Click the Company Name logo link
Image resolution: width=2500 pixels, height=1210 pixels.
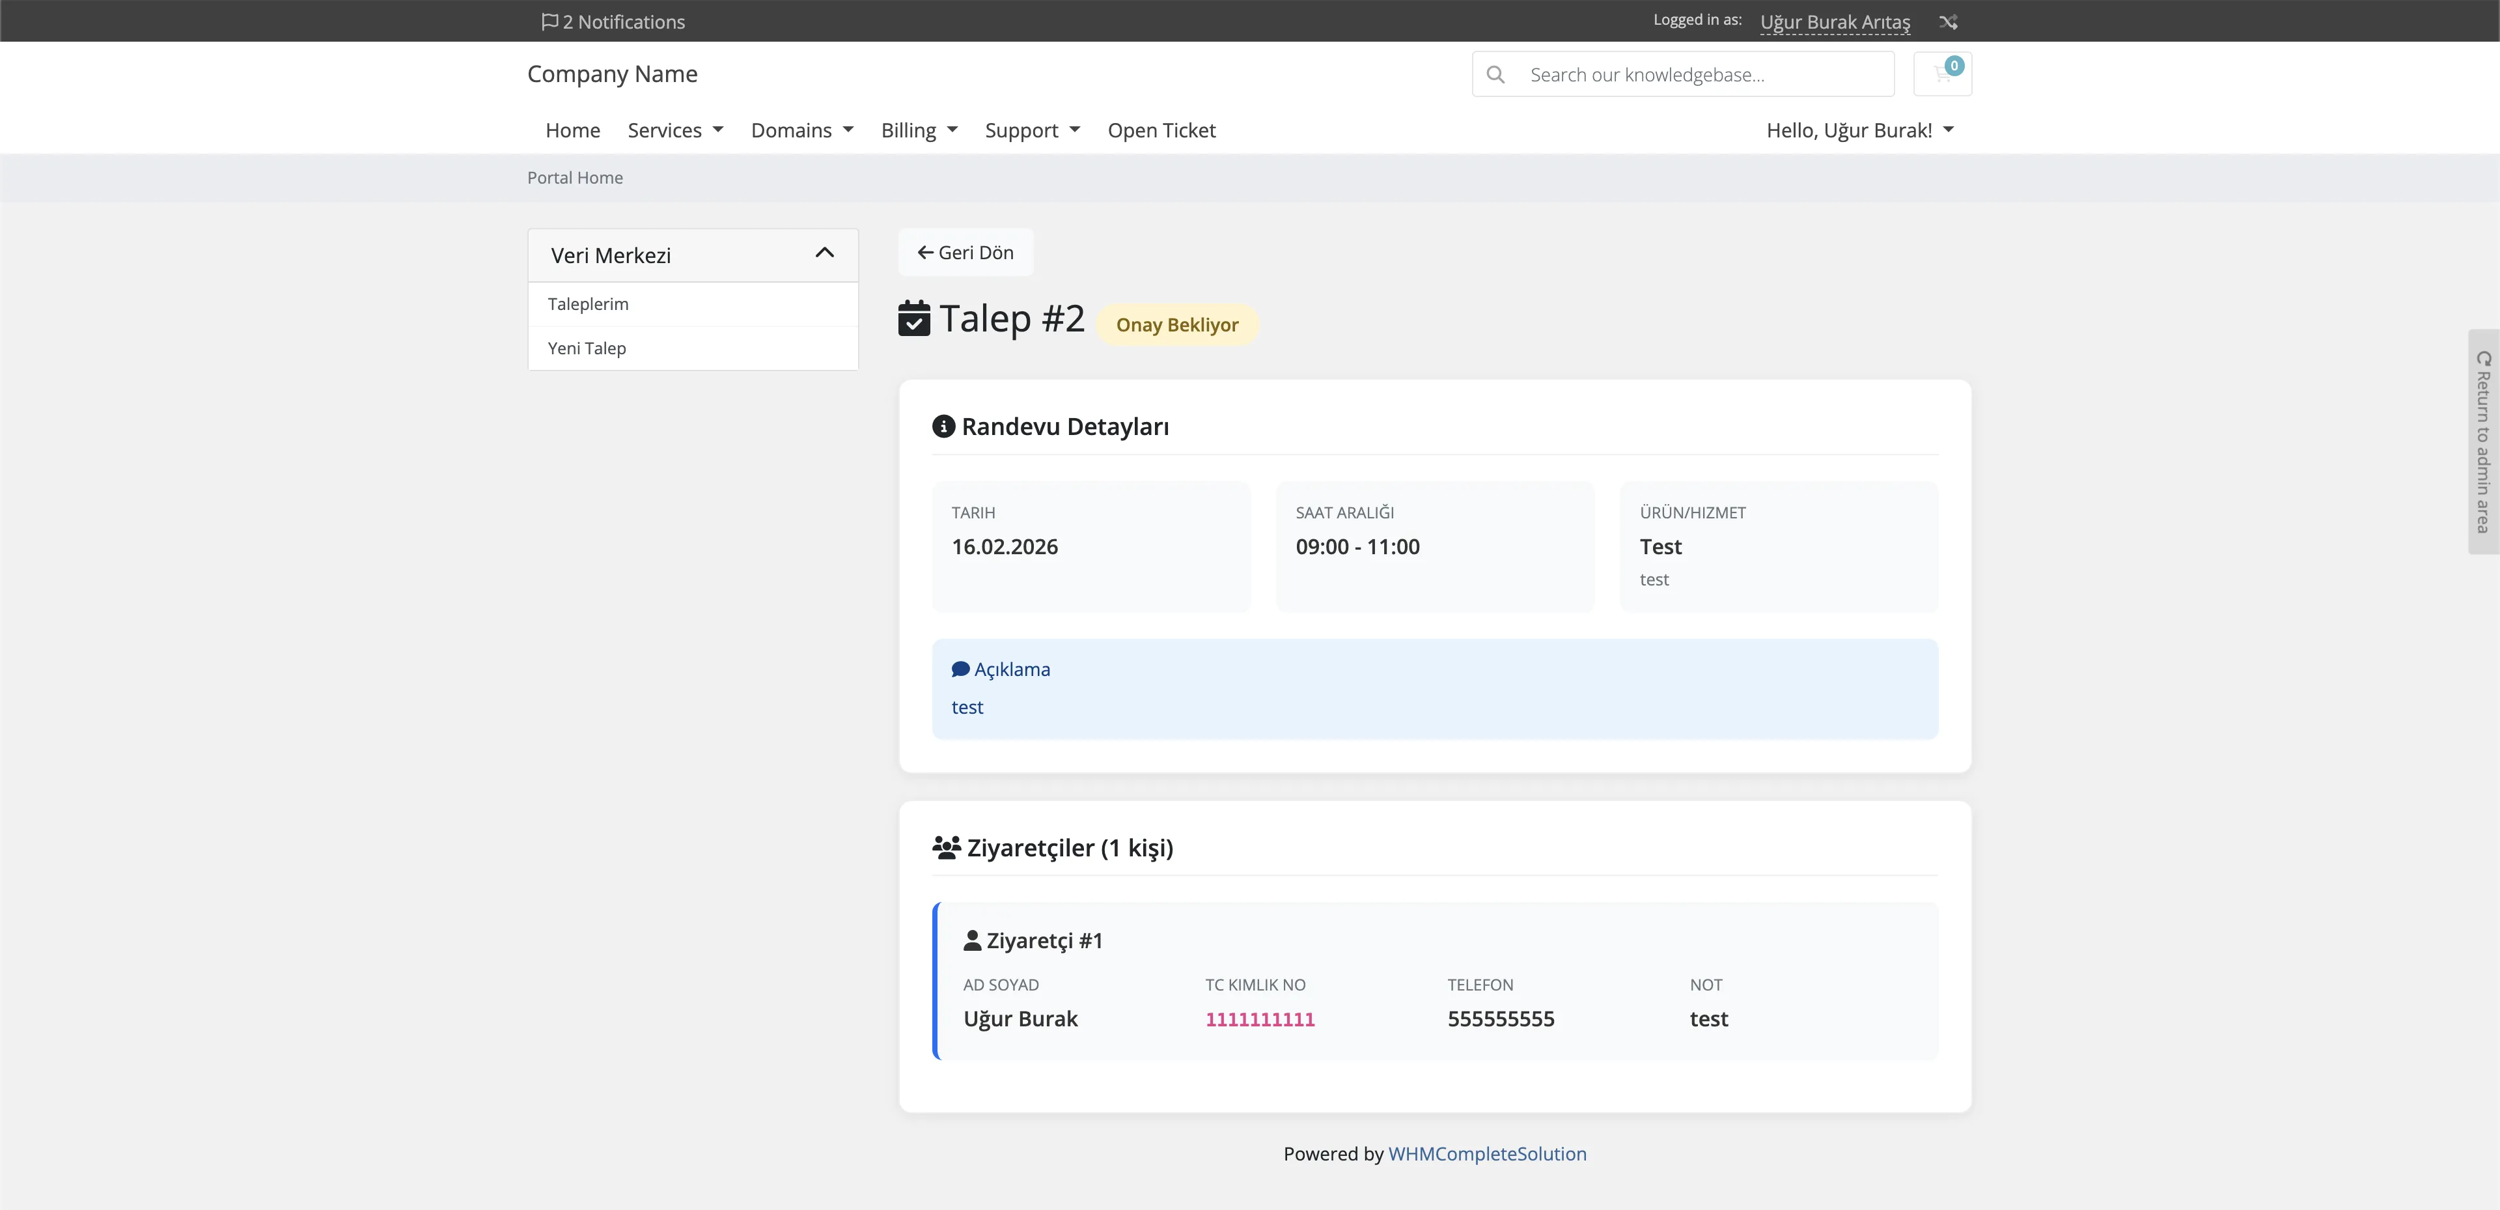(x=613, y=74)
